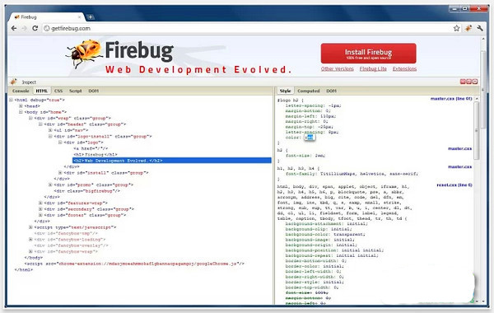Switch to the Computed side tab
494x313 pixels.
pos(309,91)
